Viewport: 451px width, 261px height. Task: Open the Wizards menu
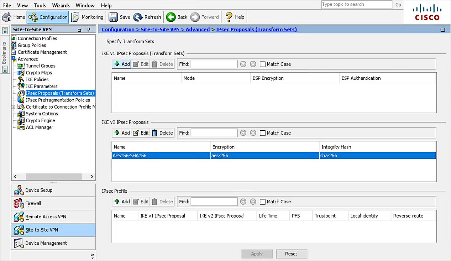pos(61,5)
